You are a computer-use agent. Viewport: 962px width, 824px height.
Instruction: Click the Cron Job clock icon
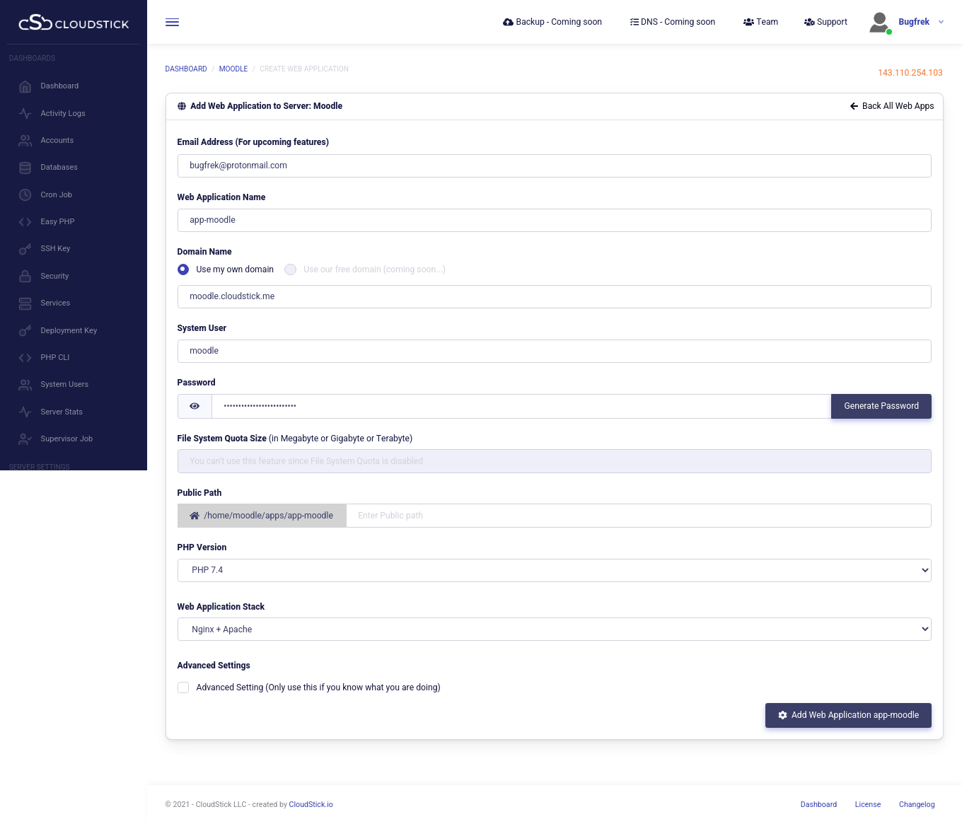click(x=25, y=195)
